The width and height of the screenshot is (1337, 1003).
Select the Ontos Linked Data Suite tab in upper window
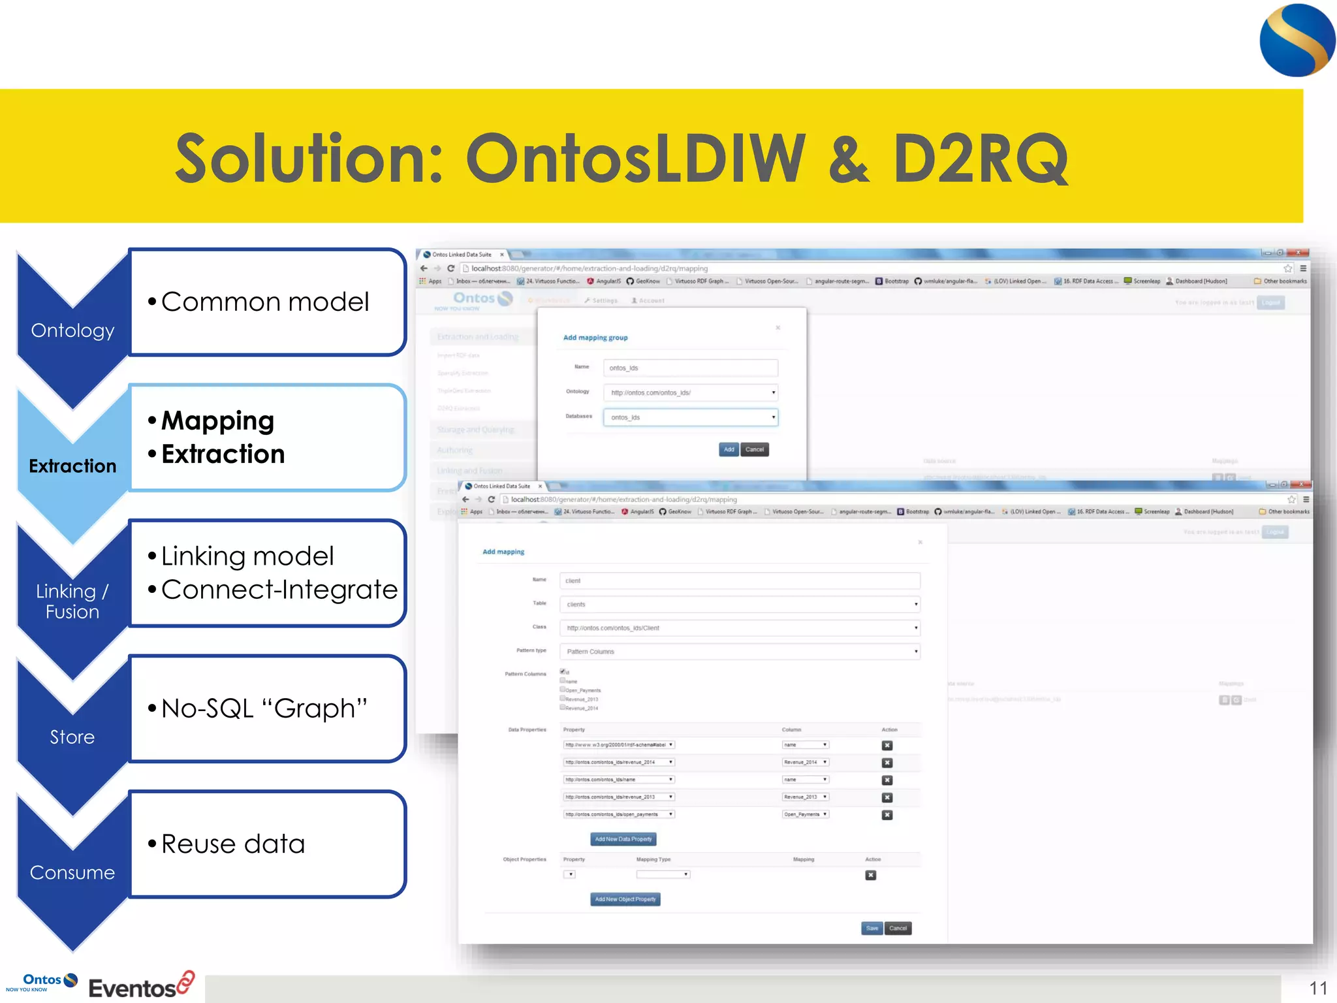click(463, 255)
